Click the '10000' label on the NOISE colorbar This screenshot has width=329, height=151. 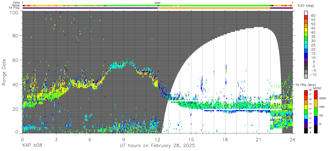click(x=322, y=98)
